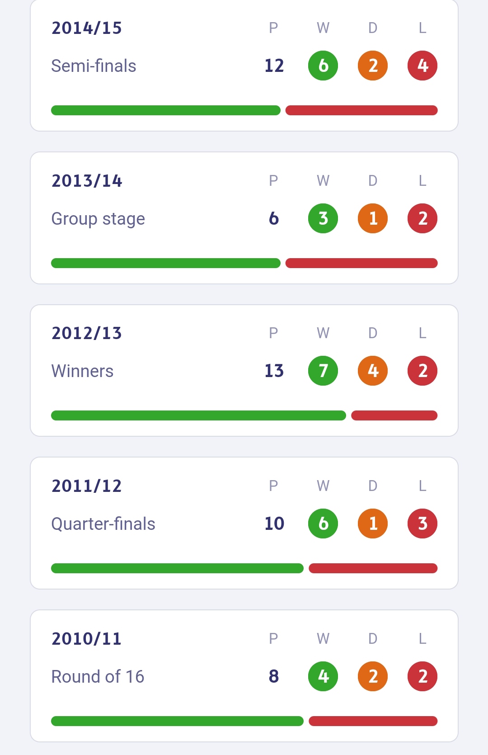Image resolution: width=488 pixels, height=755 pixels.
Task: Click the red losses badge for 2014/15
Action: coord(422,66)
